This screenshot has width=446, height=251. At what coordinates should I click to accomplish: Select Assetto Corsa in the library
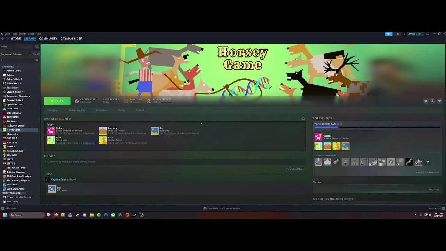point(14,71)
